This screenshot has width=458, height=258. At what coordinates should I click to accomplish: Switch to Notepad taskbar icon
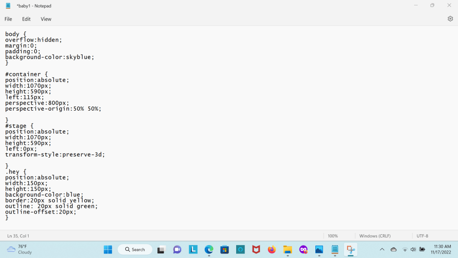coord(335,249)
